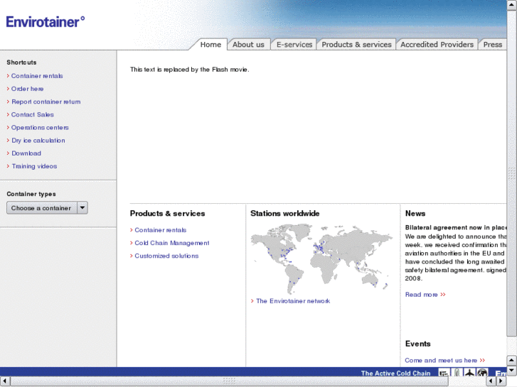Click the Choose a container dropdown arrow
This screenshot has width=517, height=387.
(82, 208)
